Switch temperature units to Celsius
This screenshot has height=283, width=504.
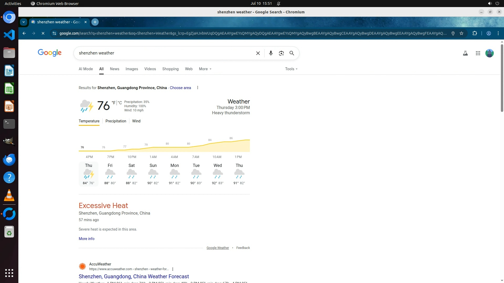(x=120, y=103)
